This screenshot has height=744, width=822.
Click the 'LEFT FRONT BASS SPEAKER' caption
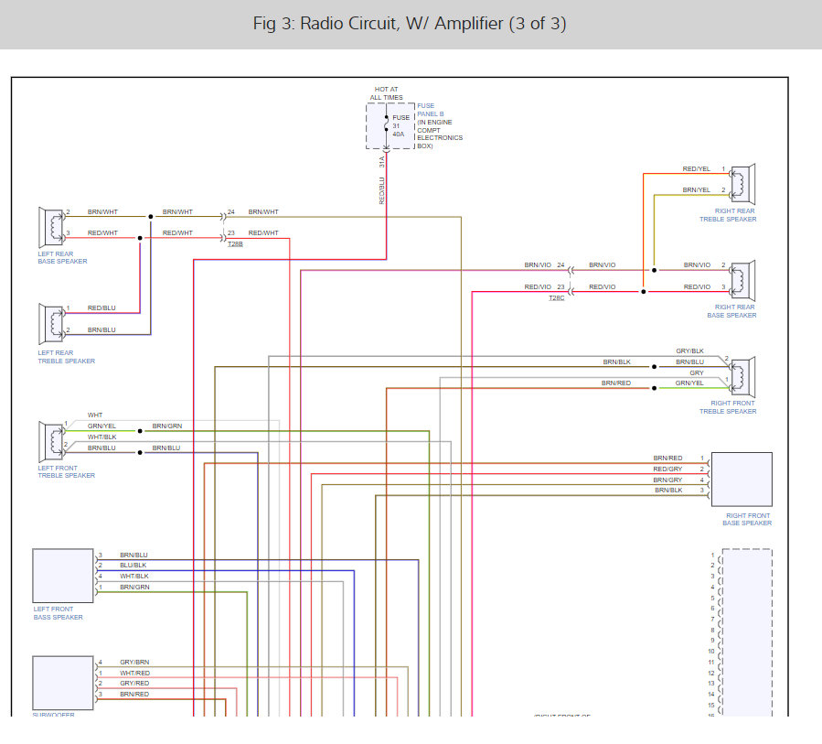pyautogui.click(x=58, y=613)
